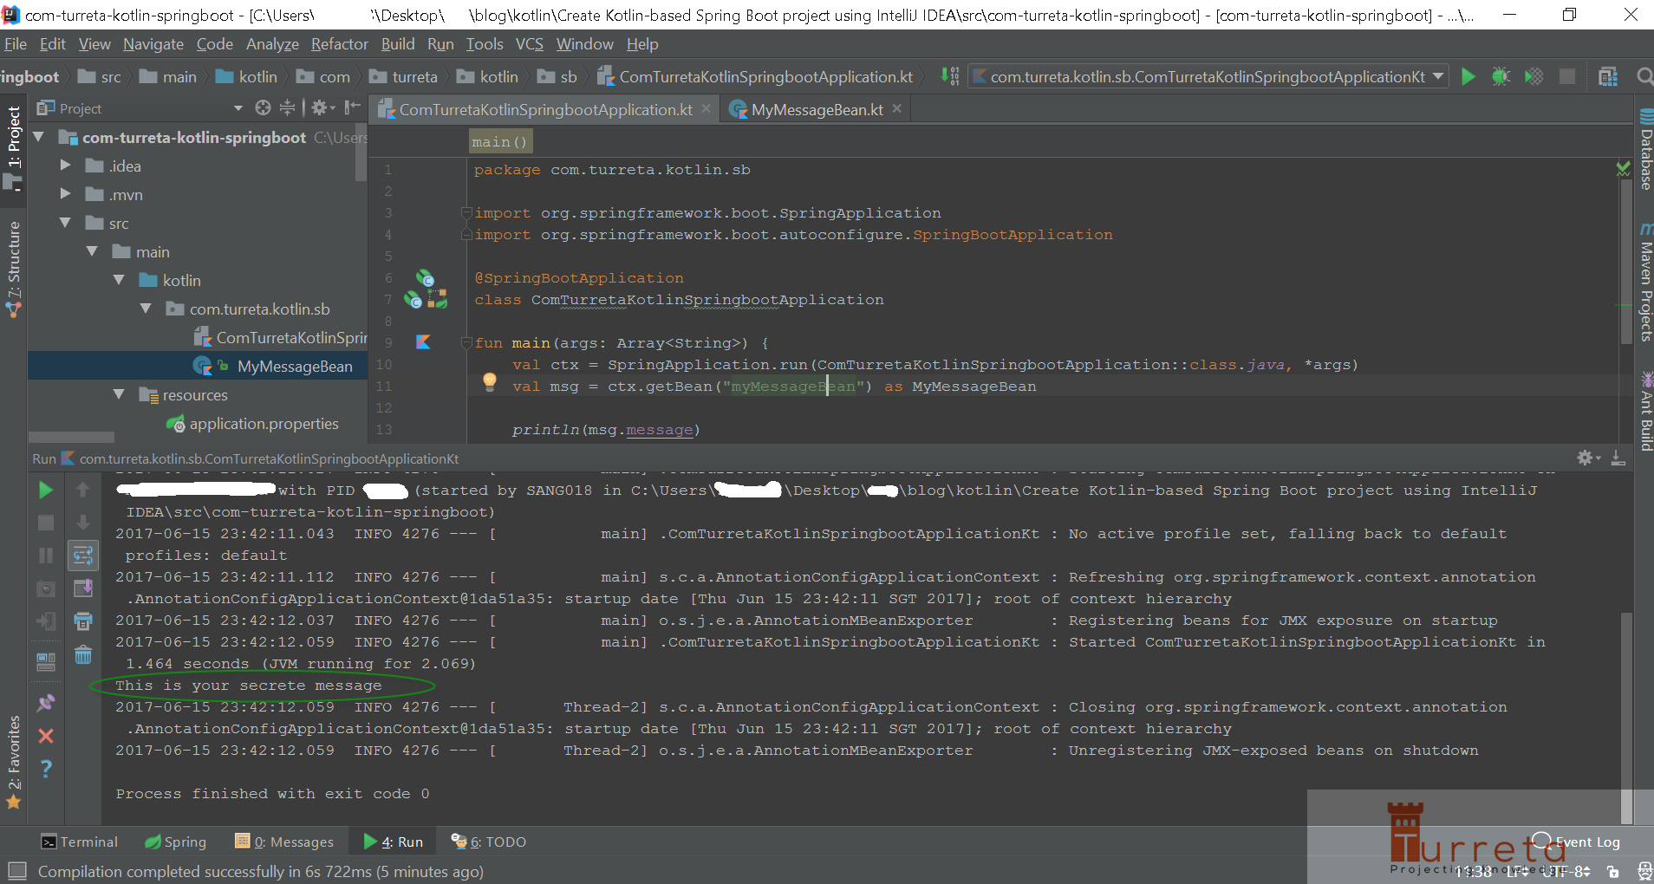Open the Terminal tool window
Viewport: 1654px width, 884px height.
(80, 842)
